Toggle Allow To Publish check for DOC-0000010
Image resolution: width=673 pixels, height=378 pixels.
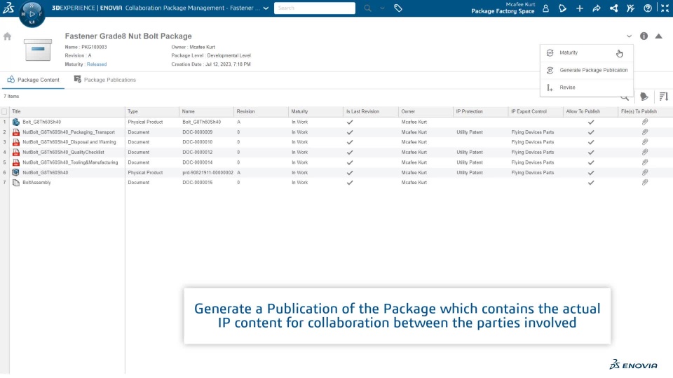591,142
